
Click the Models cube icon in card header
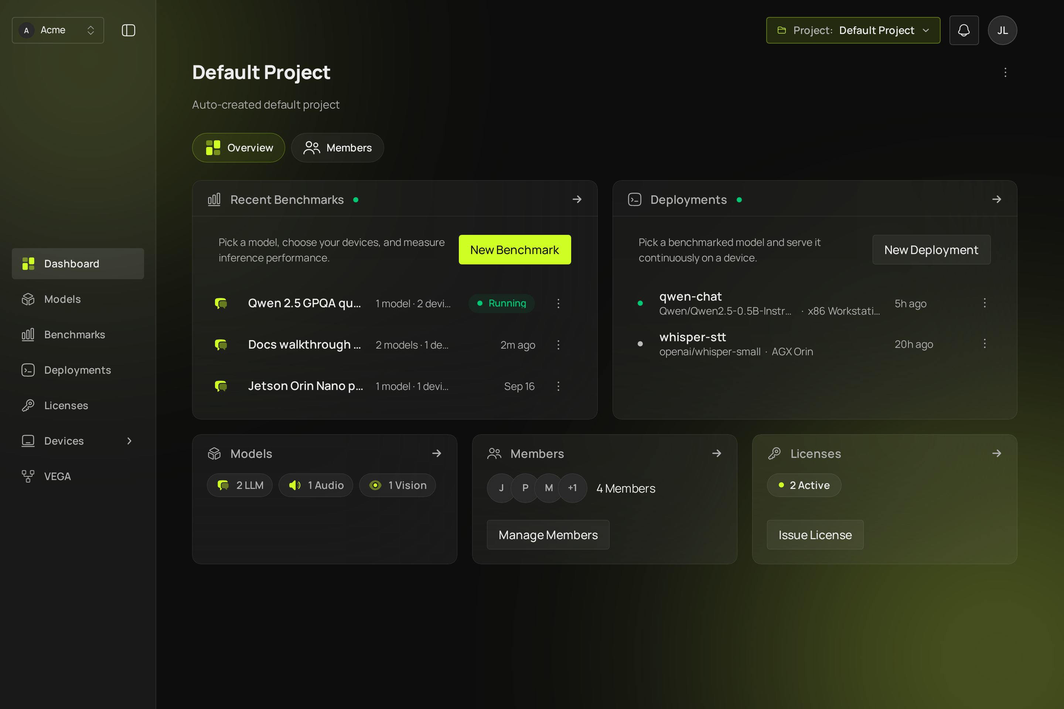pos(214,453)
